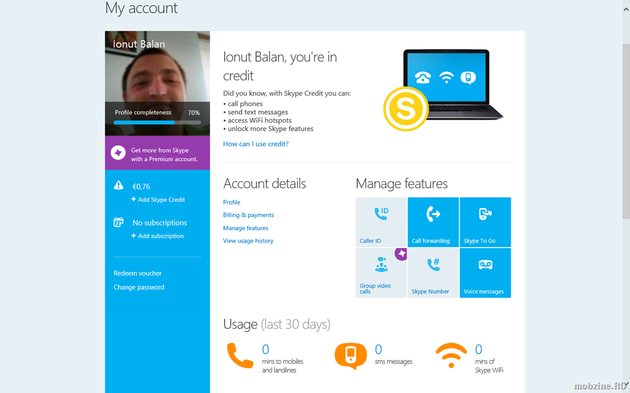Click the 'Account details' section heading
Image resolution: width=630 pixels, height=393 pixels.
click(x=265, y=184)
